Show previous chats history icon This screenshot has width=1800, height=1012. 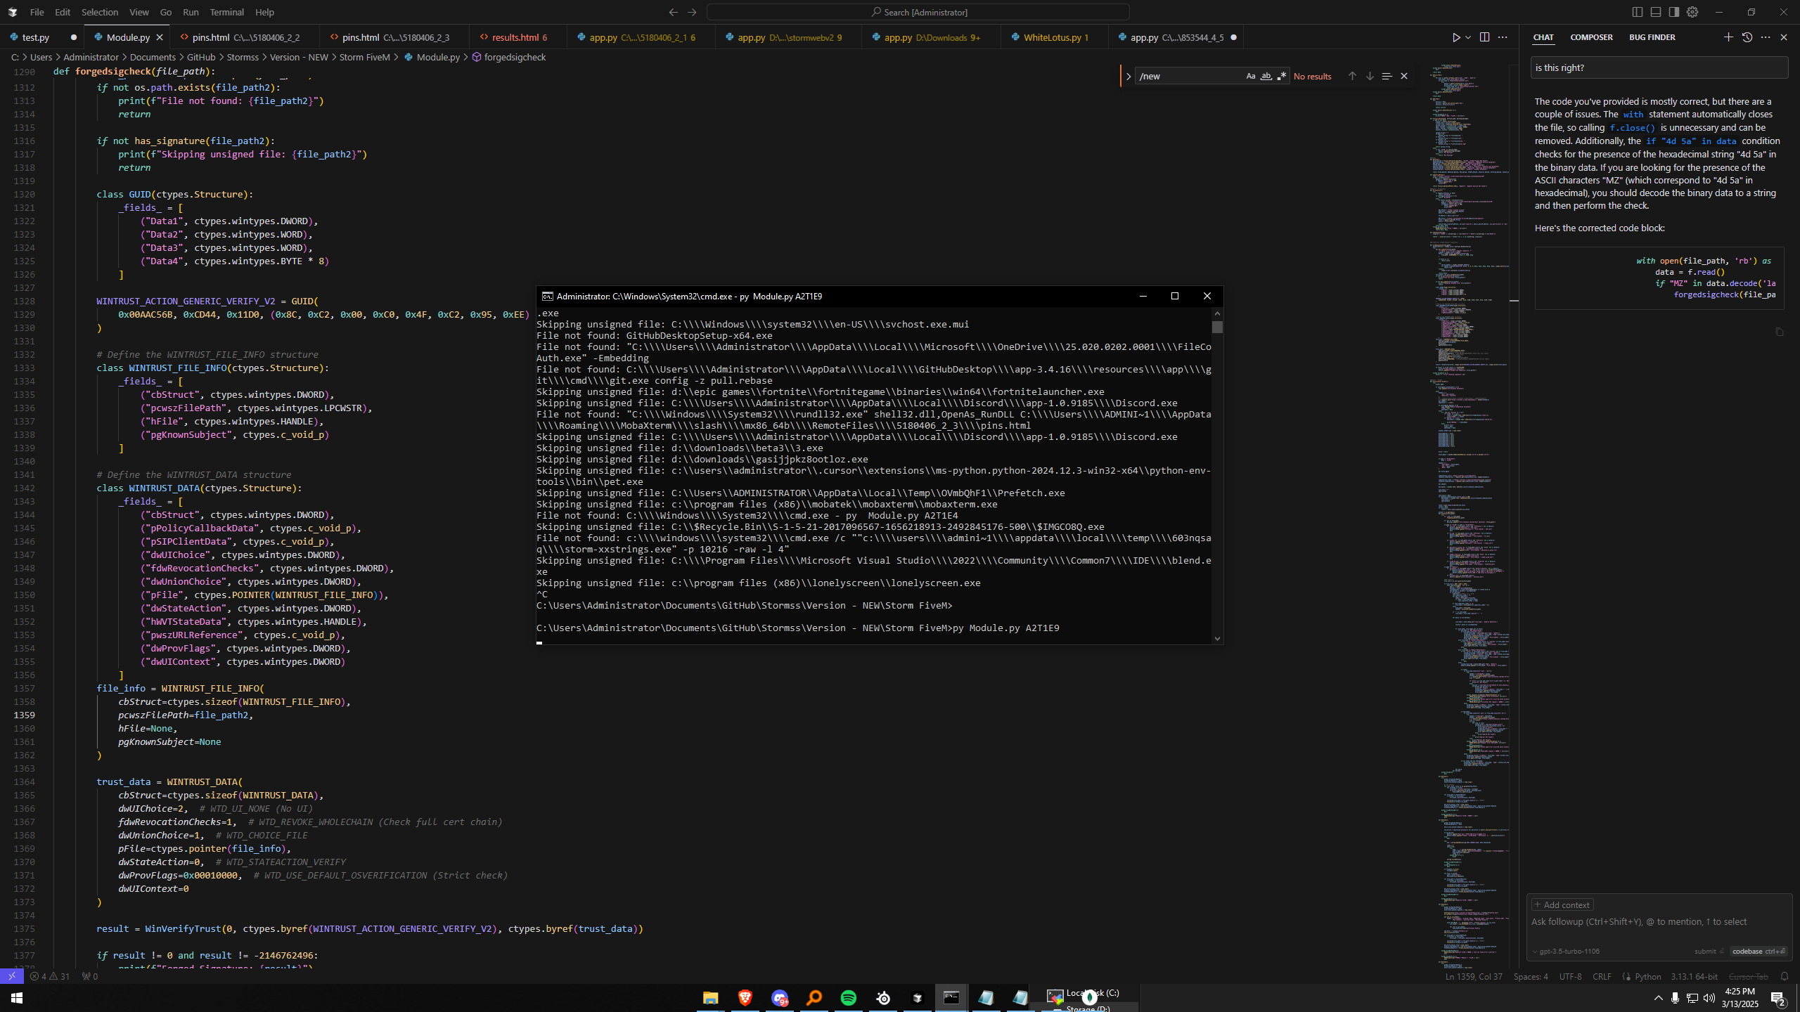1747,37
